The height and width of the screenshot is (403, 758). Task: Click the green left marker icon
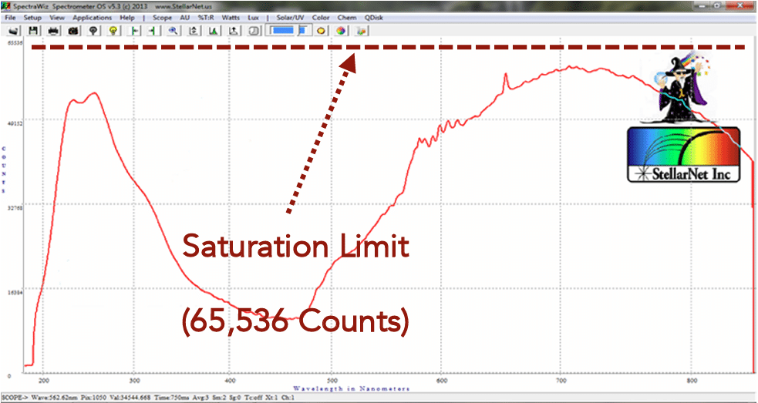tap(135, 31)
